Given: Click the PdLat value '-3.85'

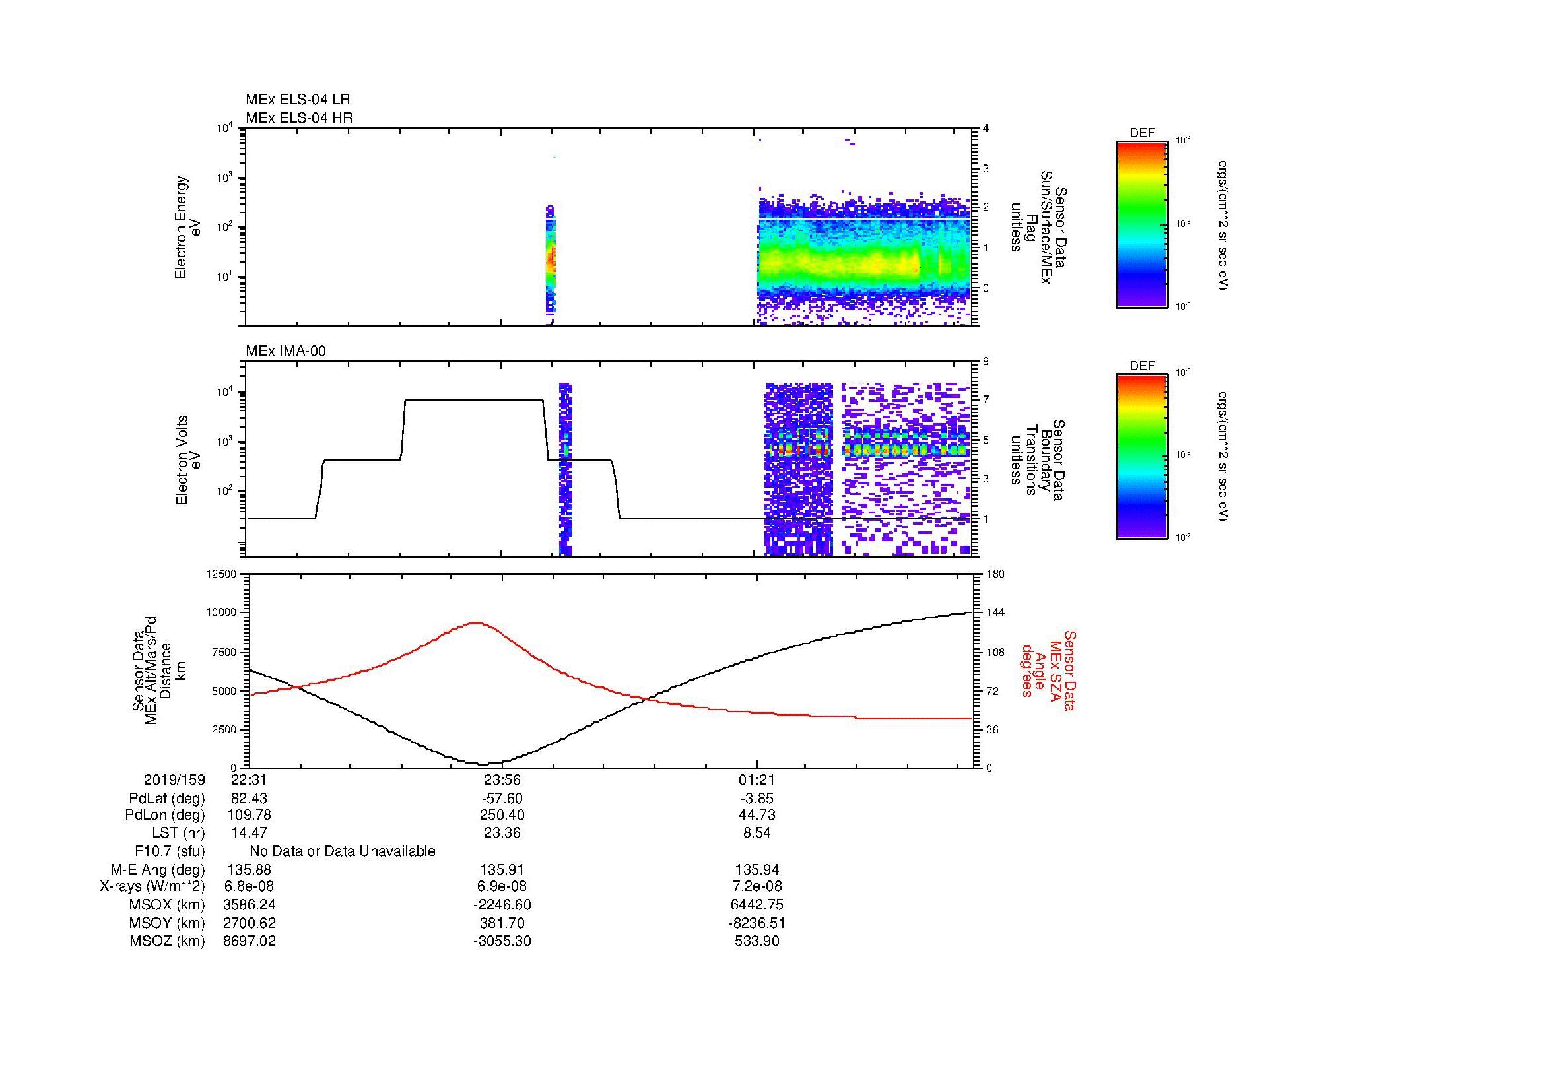Looking at the screenshot, I should 757,799.
